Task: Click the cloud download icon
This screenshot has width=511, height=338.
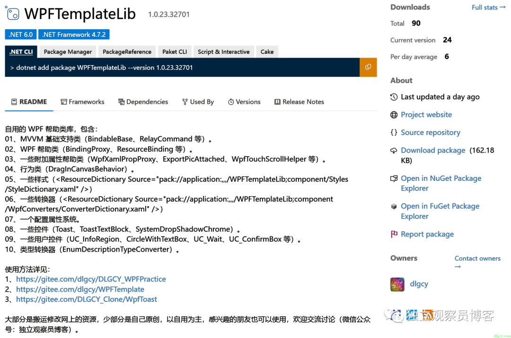Action: pyautogui.click(x=394, y=151)
